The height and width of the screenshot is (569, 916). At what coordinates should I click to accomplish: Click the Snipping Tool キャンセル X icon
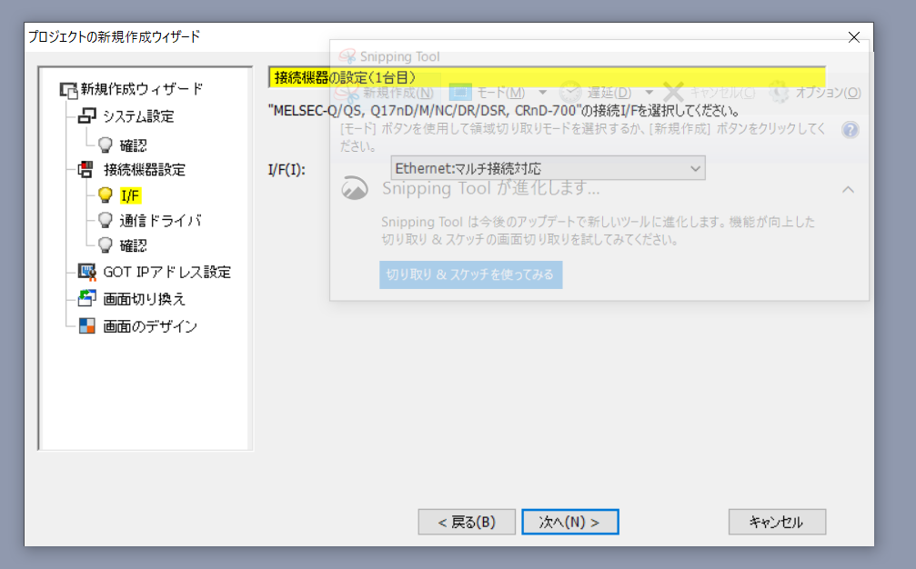[673, 92]
